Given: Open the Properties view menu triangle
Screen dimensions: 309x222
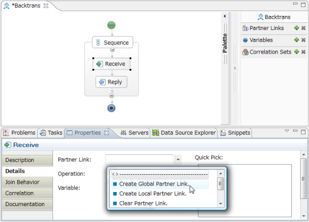Looking at the screenshot, I should (287, 131).
